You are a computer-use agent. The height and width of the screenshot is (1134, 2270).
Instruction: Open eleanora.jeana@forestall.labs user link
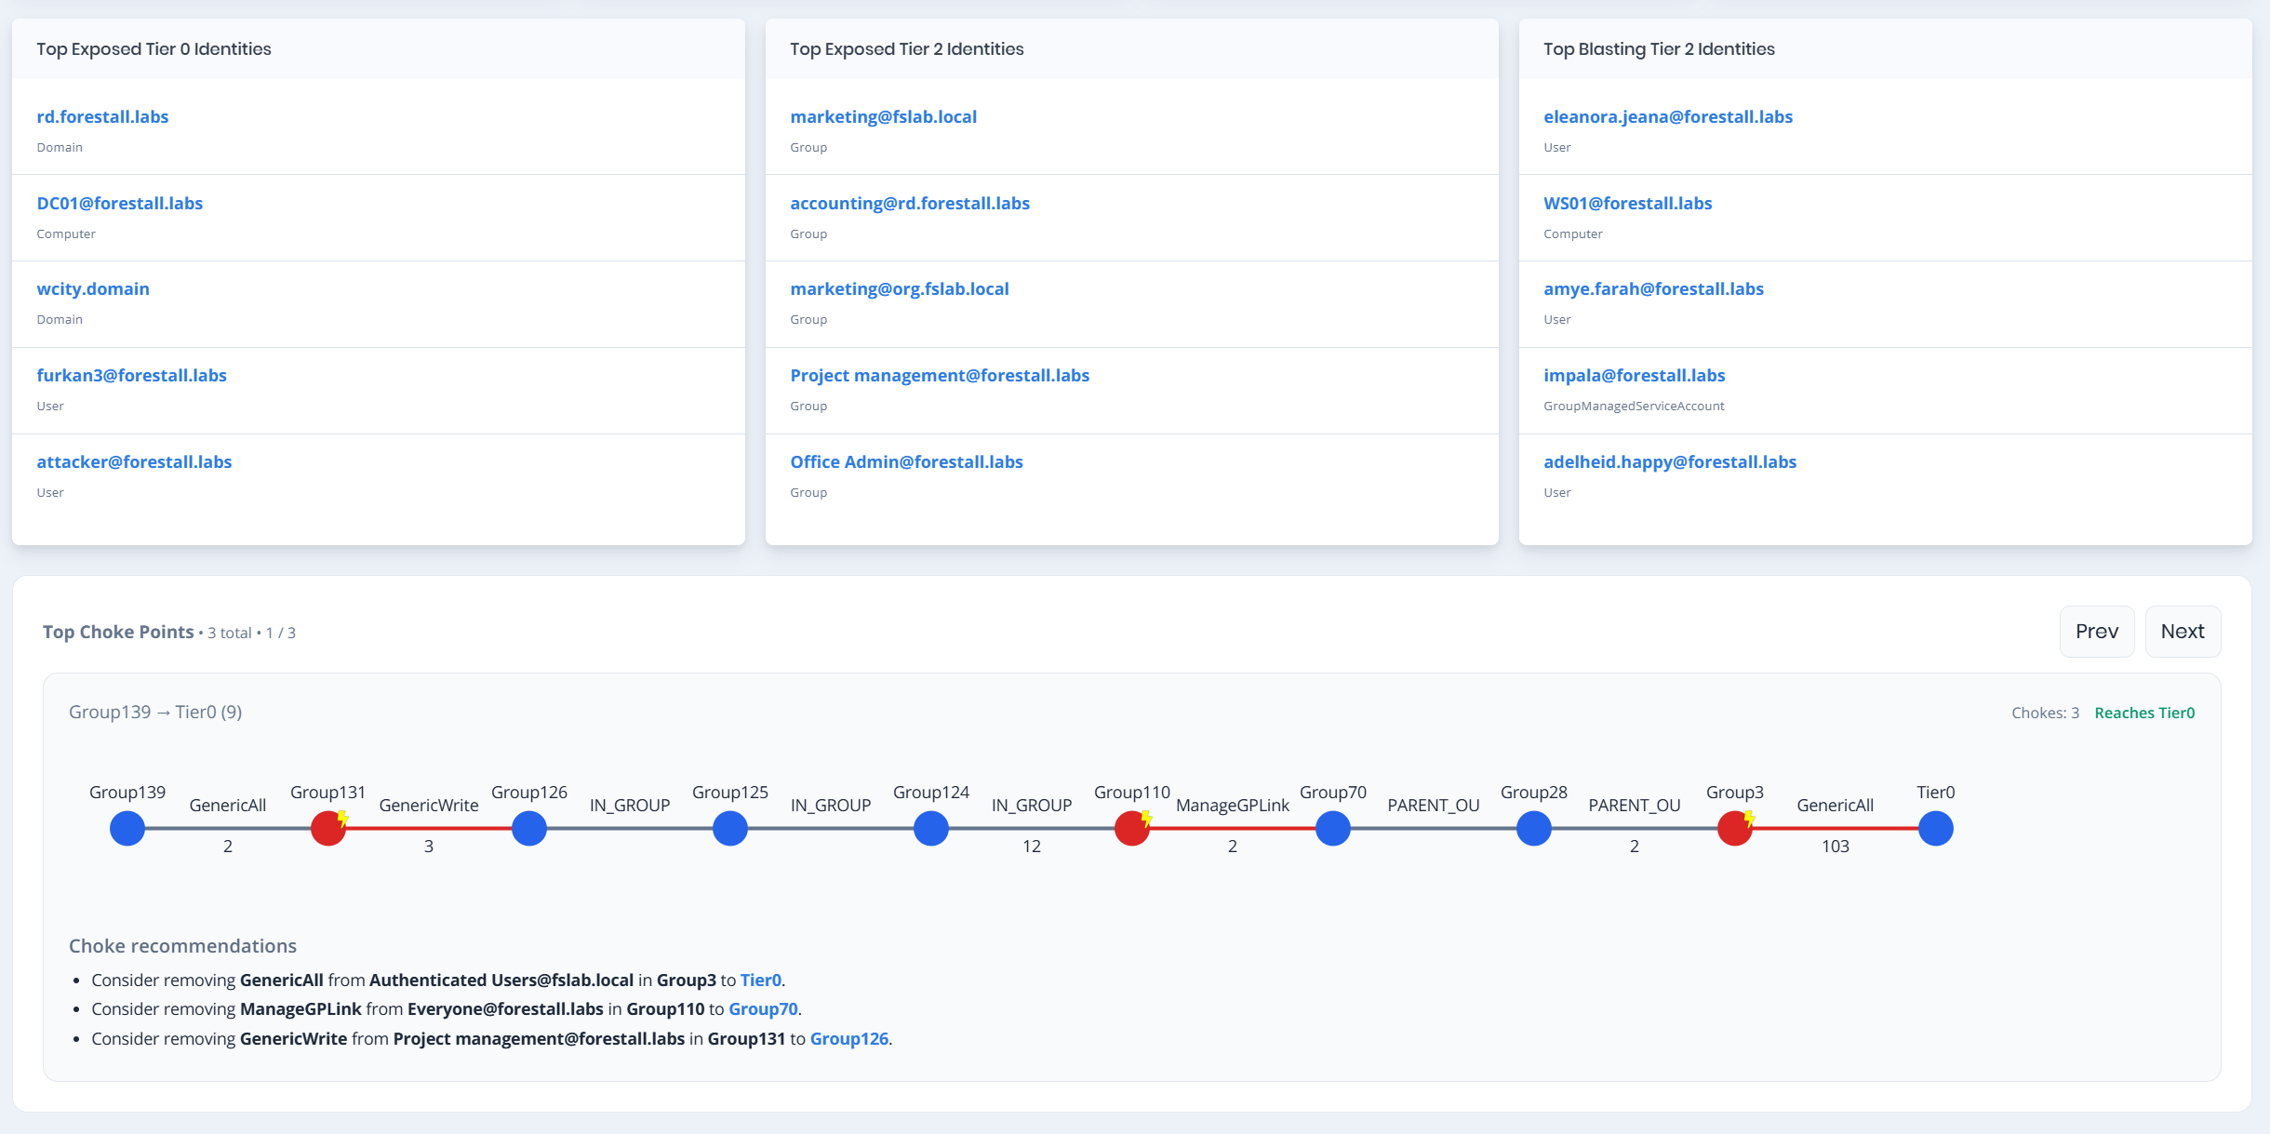pos(1667,116)
